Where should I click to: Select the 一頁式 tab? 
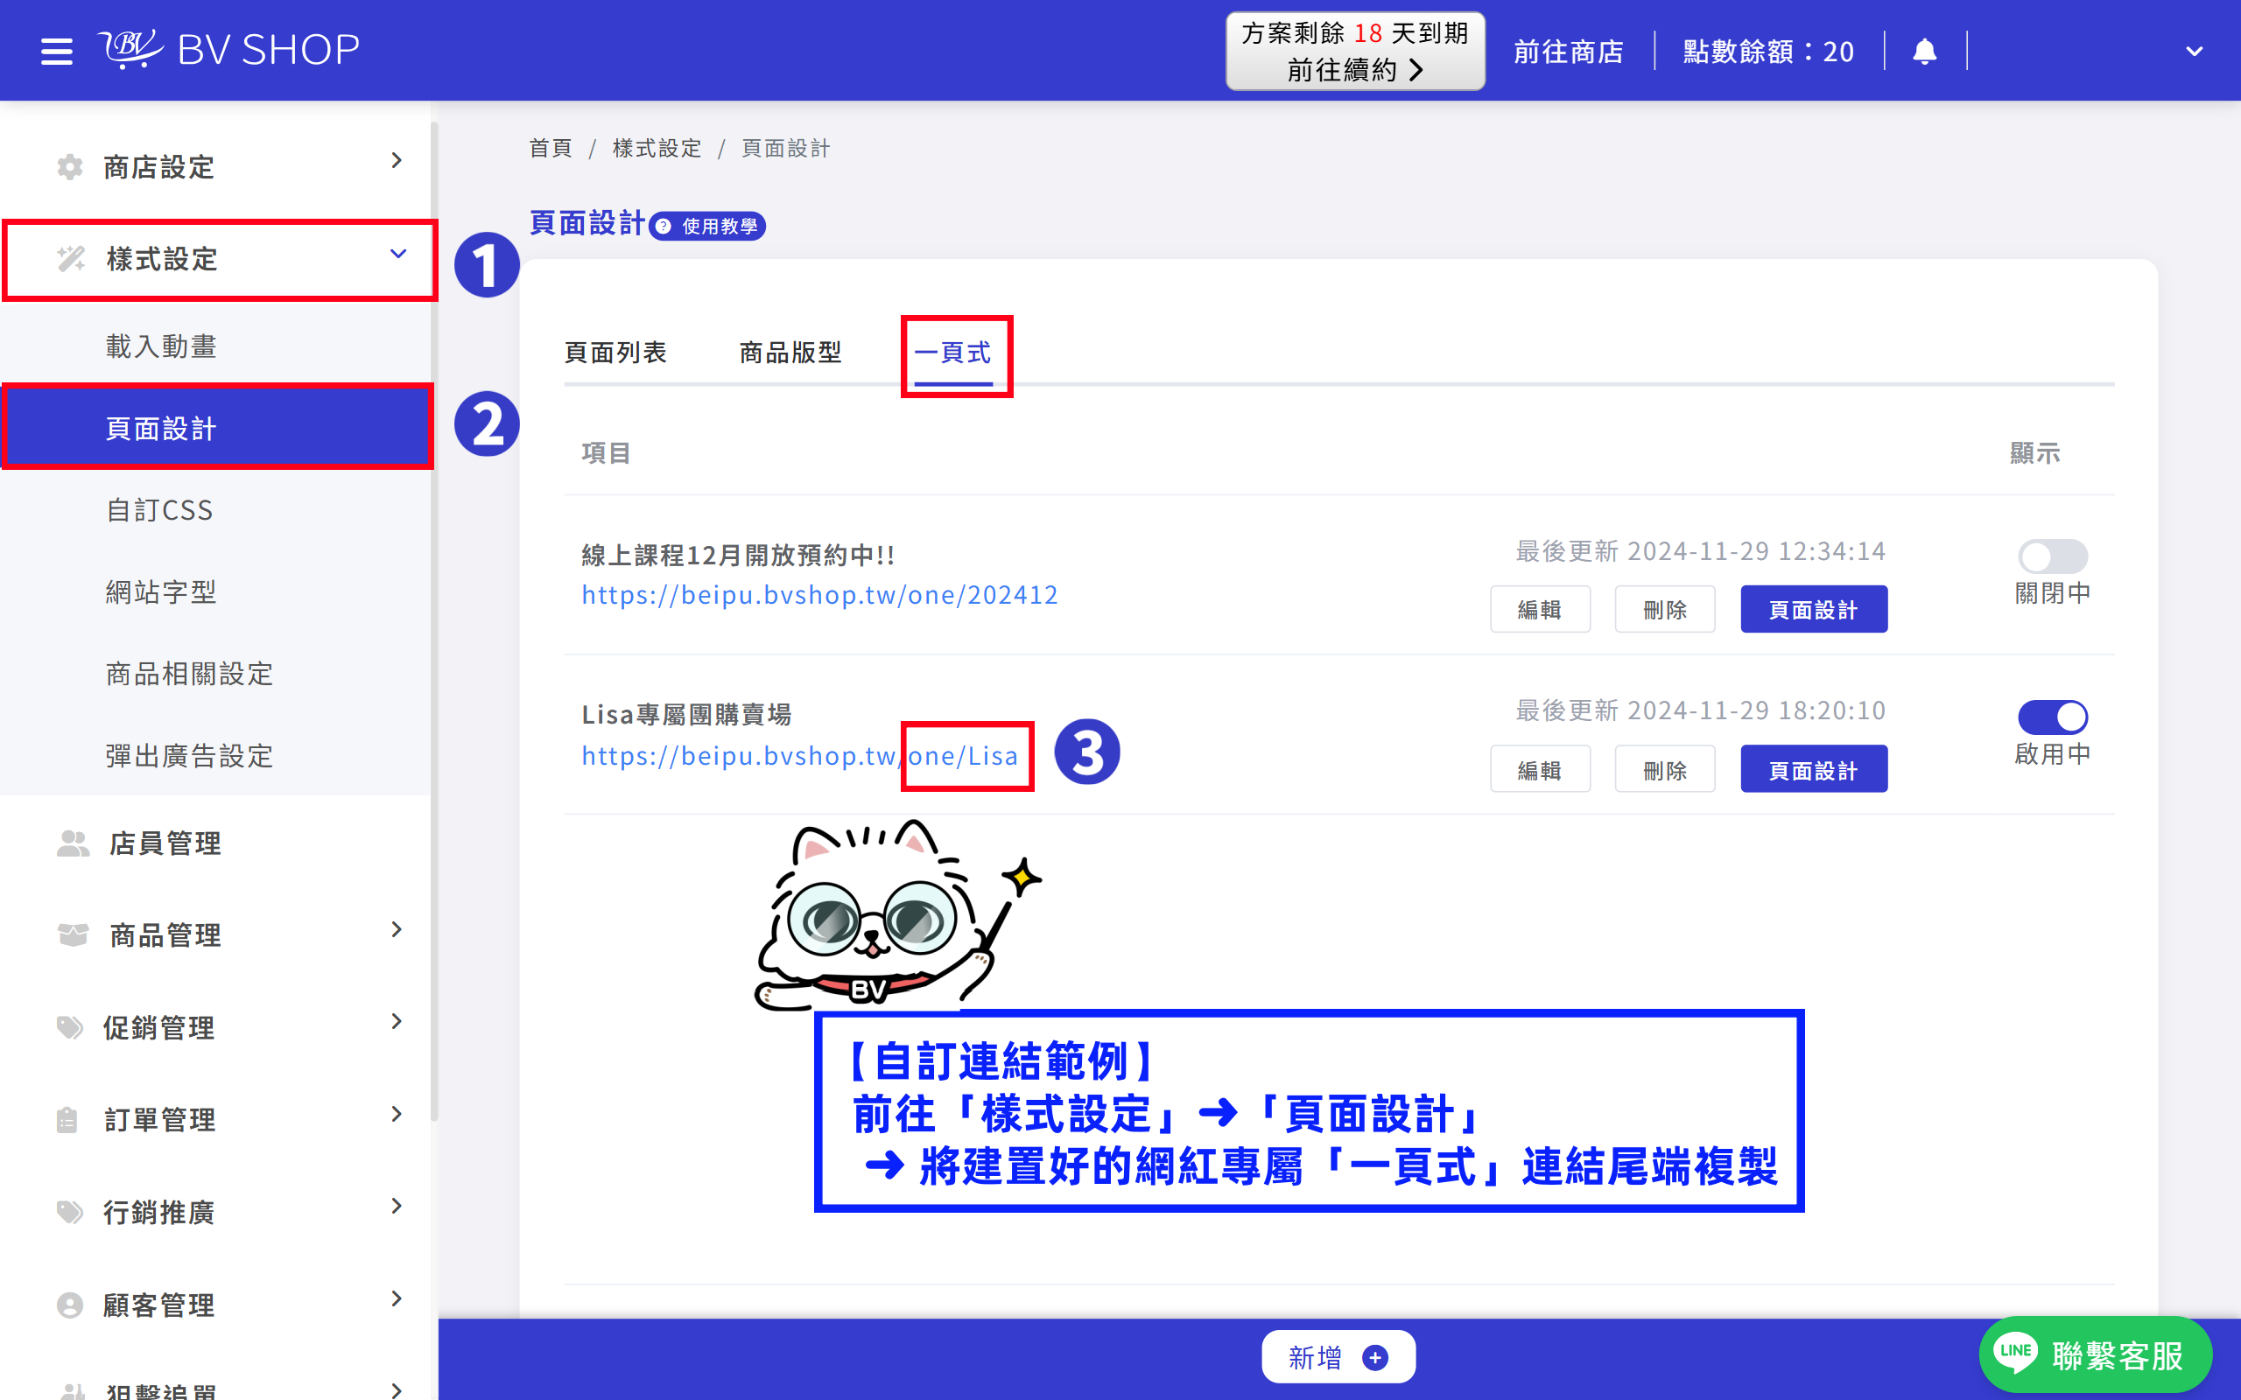pos(953,352)
